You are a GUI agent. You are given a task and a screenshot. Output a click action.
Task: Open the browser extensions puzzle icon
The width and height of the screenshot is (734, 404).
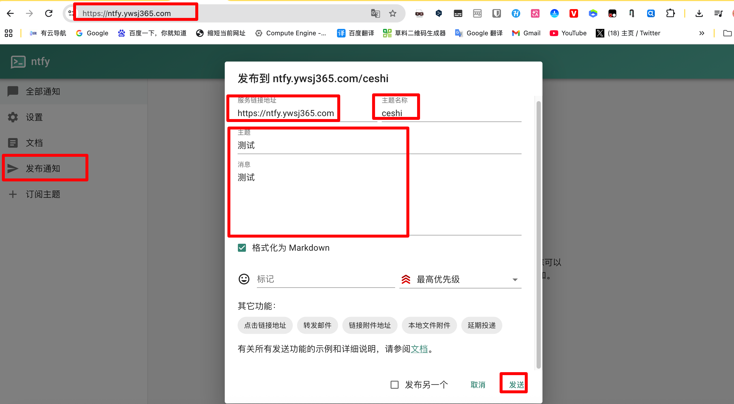[670, 13]
